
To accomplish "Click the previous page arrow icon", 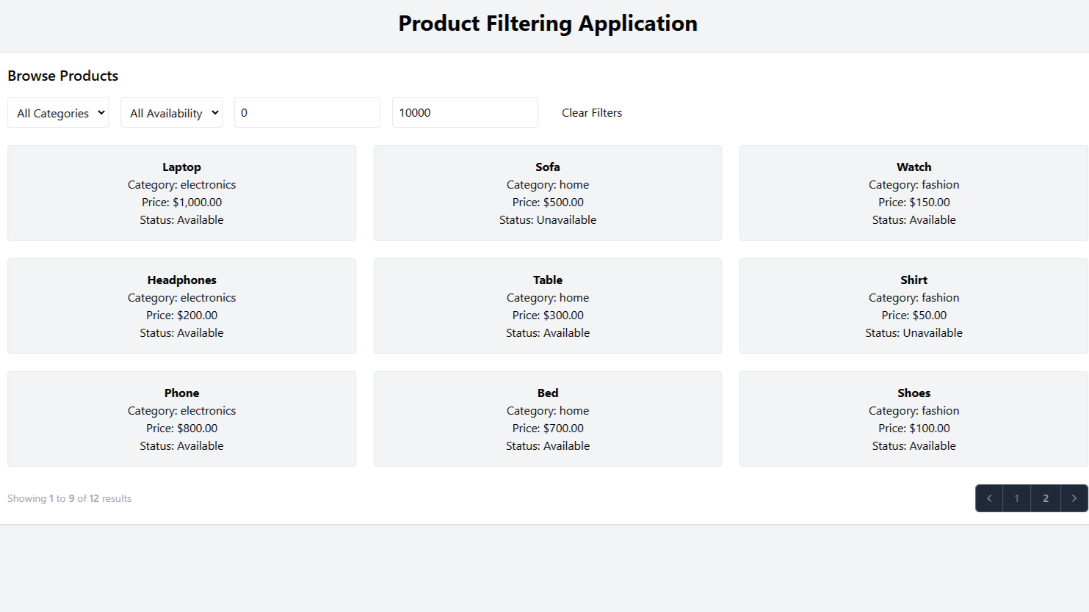I will tap(989, 498).
